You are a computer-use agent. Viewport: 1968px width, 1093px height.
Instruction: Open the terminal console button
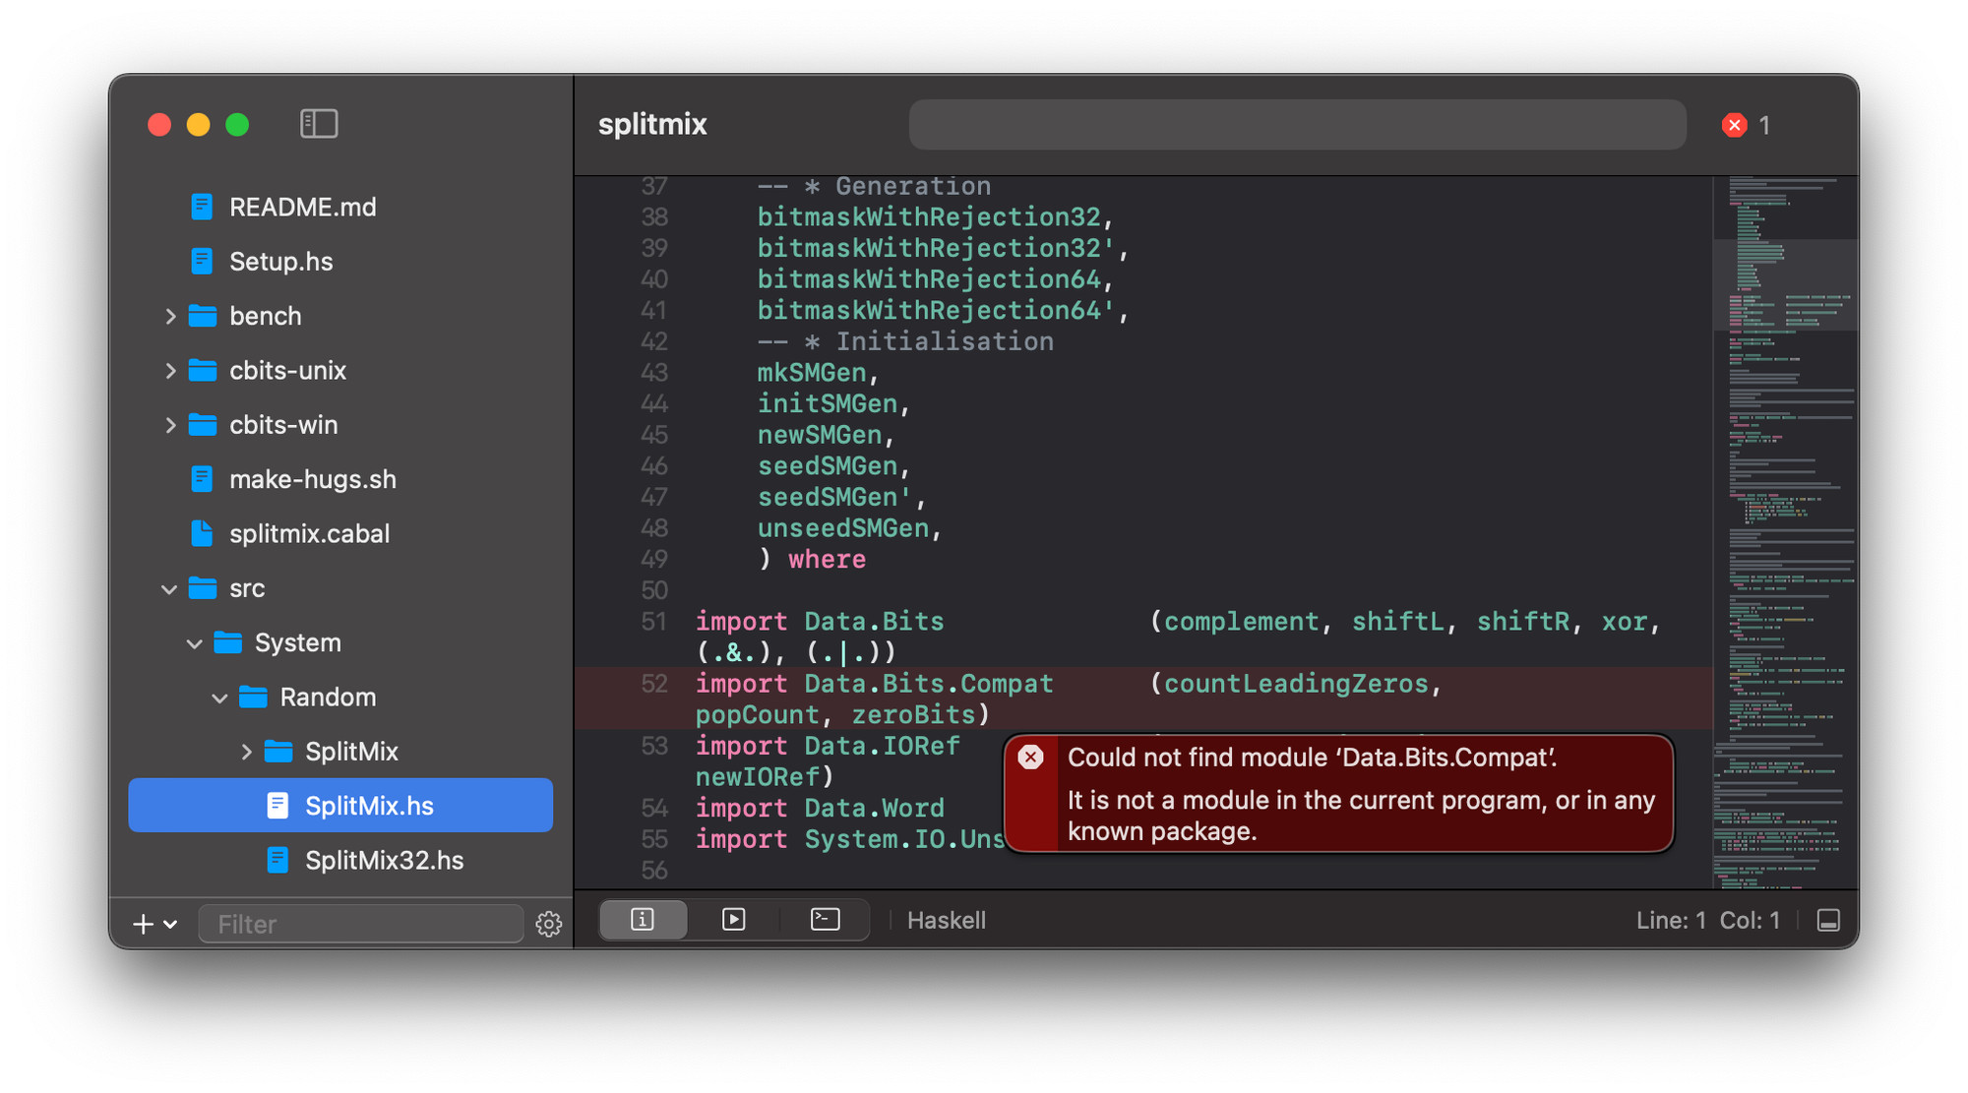pyautogui.click(x=825, y=920)
